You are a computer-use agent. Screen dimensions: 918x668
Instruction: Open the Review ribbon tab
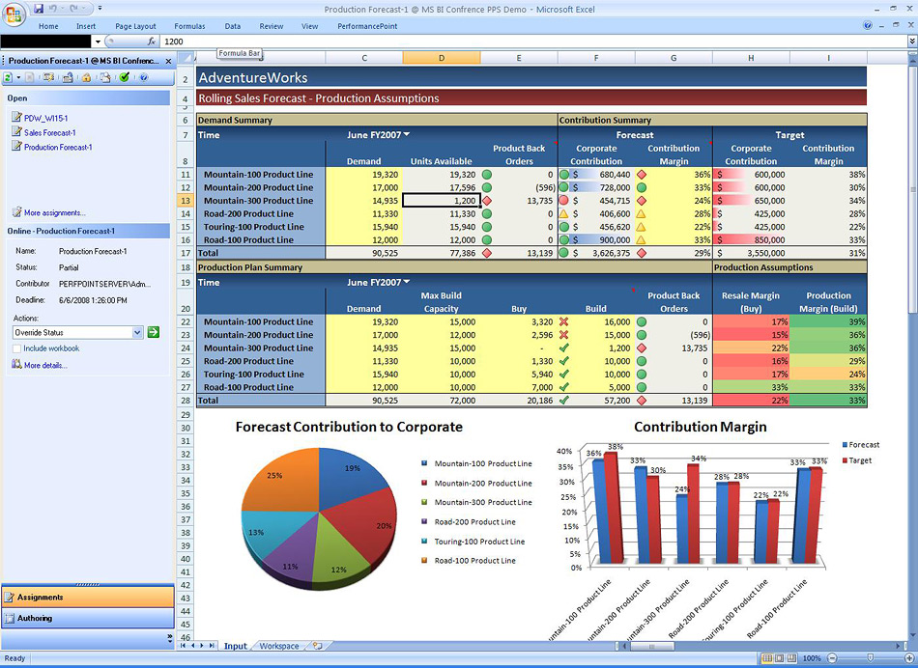[x=272, y=26]
